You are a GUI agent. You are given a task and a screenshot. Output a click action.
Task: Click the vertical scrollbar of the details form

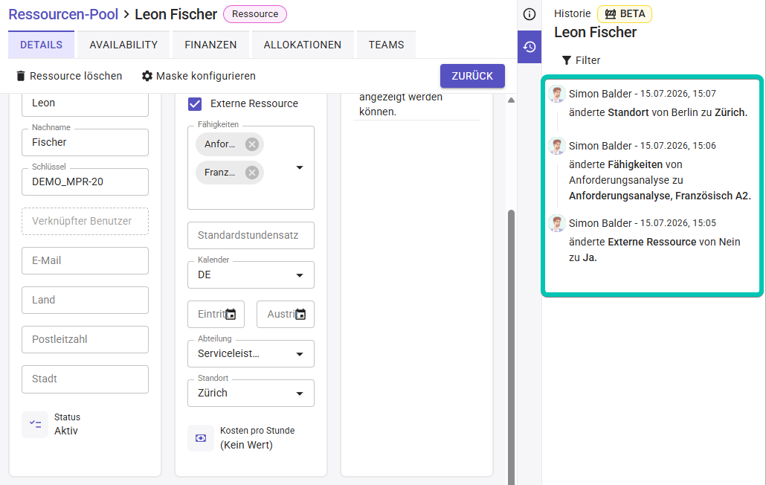[511, 342]
